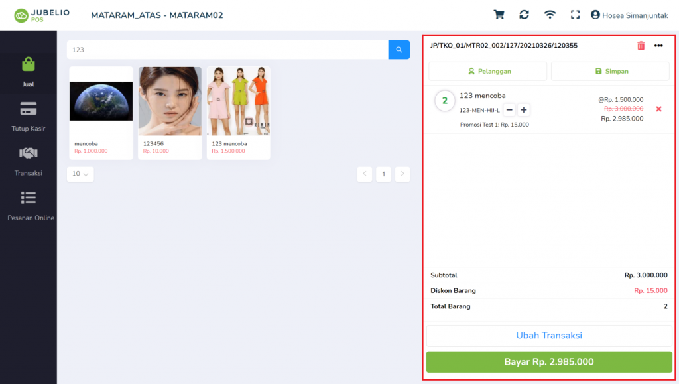This screenshot has width=679, height=384.
Task: Click Promosi Test 1 promotion text
Action: pos(495,125)
